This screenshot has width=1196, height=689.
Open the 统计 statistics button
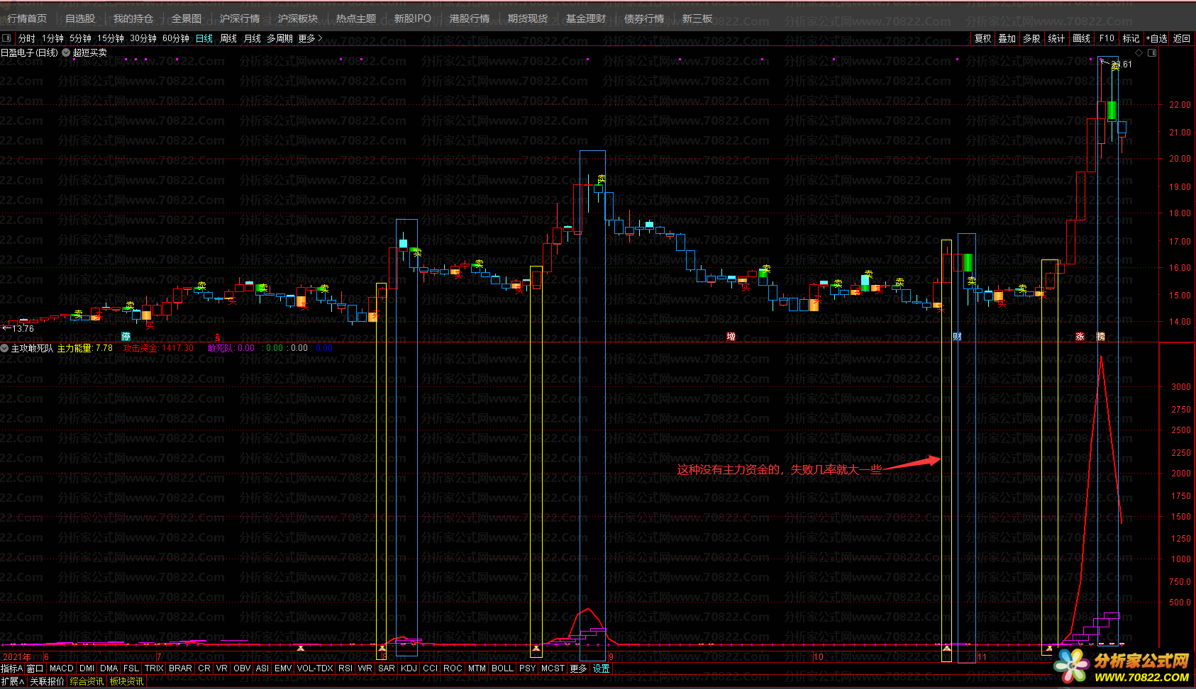click(1056, 38)
